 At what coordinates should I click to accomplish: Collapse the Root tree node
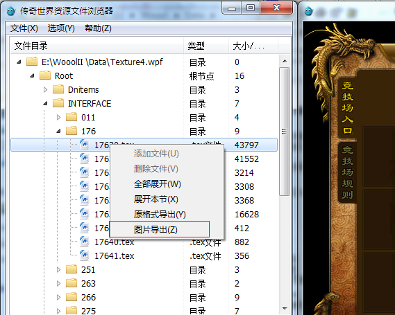pos(32,75)
